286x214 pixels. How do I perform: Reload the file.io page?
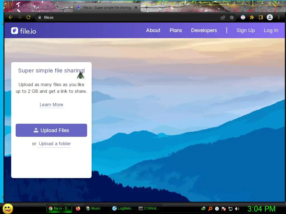pos(28,17)
